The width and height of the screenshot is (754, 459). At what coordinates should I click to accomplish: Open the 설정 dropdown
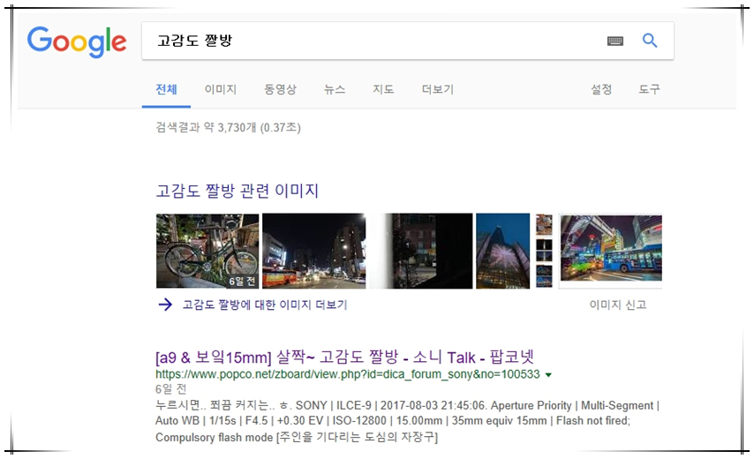(x=601, y=89)
